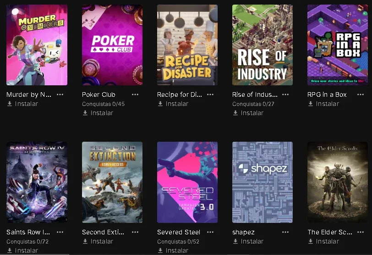Open Rise of Industry cover thumbnail
Viewport: 372px width, 255px height.
(263, 45)
